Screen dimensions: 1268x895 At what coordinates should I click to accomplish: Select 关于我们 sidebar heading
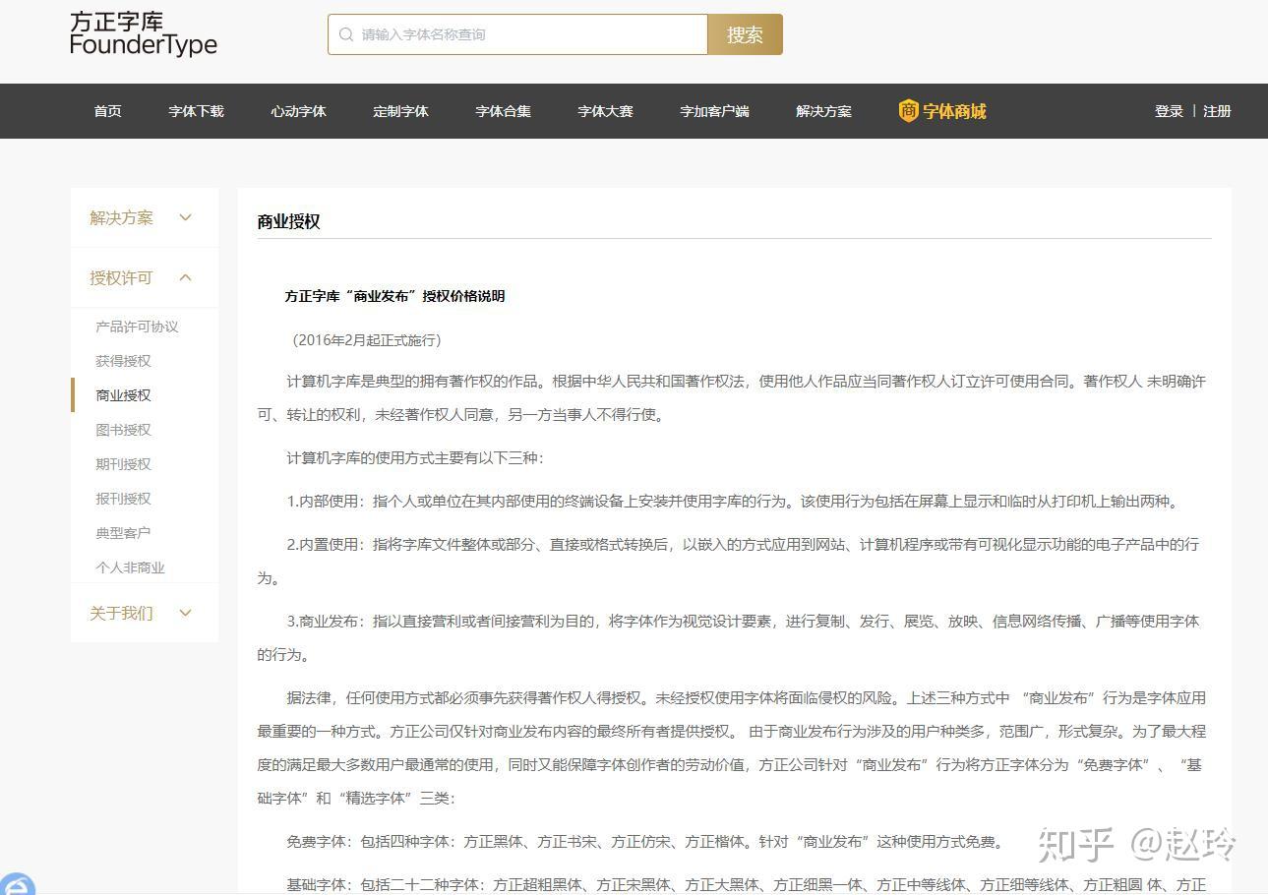122,613
